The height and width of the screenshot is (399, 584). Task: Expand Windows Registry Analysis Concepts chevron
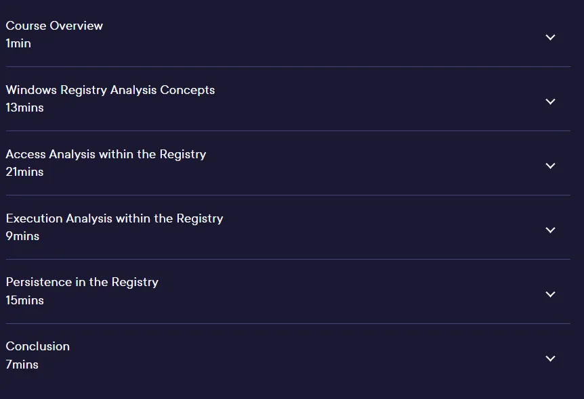coord(550,101)
